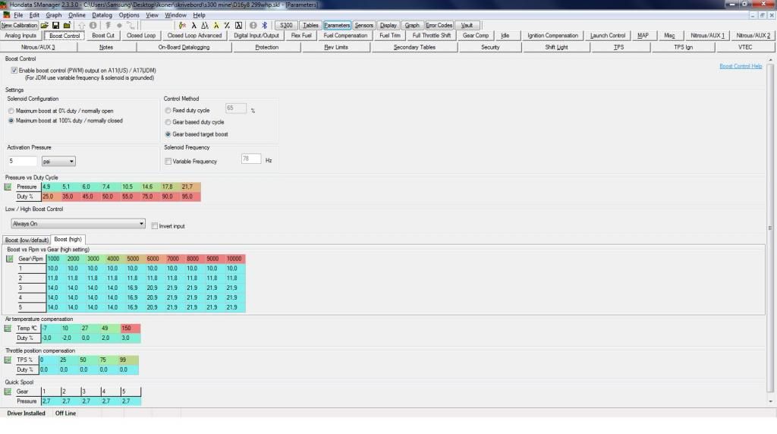The width and height of the screenshot is (777, 434).
Task: Open the Boost Control Help link
Action: coord(740,67)
